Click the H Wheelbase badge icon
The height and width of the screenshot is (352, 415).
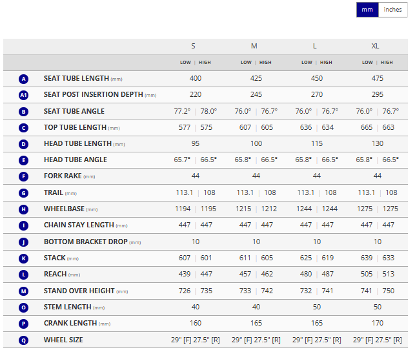point(24,209)
